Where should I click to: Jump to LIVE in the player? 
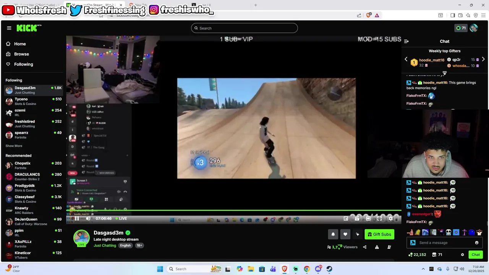pos(121,218)
